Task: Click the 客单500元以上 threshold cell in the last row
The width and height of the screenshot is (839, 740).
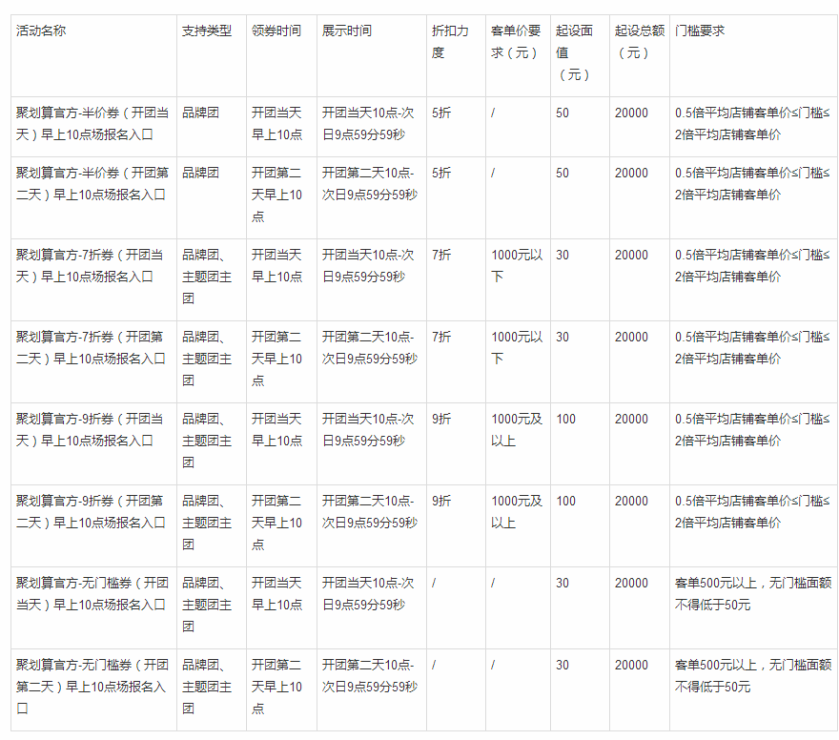Action: tap(753, 668)
